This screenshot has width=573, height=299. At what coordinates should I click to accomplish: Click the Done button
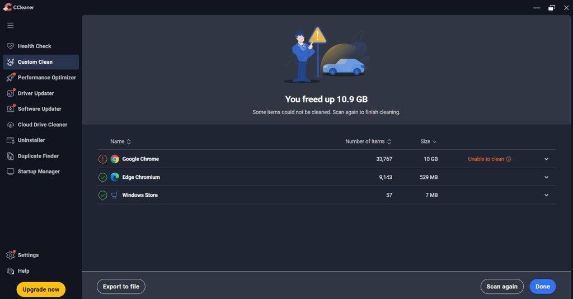[543, 287]
